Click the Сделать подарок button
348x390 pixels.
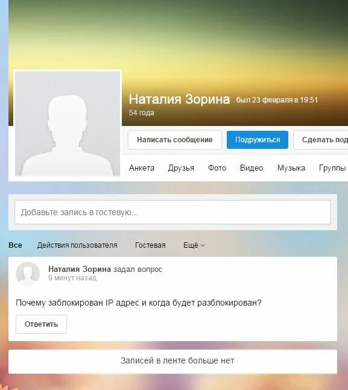[321, 140]
